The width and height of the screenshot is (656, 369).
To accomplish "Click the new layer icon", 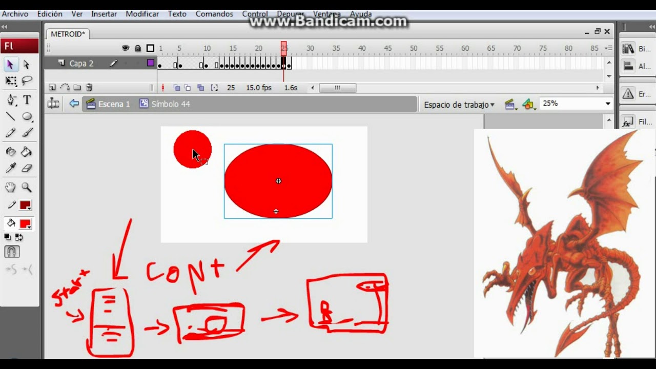I will [x=52, y=88].
